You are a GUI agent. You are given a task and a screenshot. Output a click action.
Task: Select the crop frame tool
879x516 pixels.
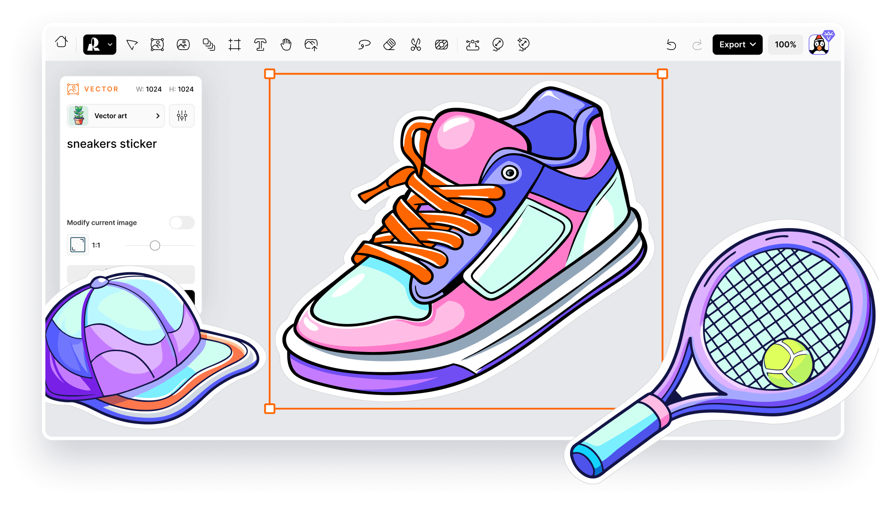235,45
